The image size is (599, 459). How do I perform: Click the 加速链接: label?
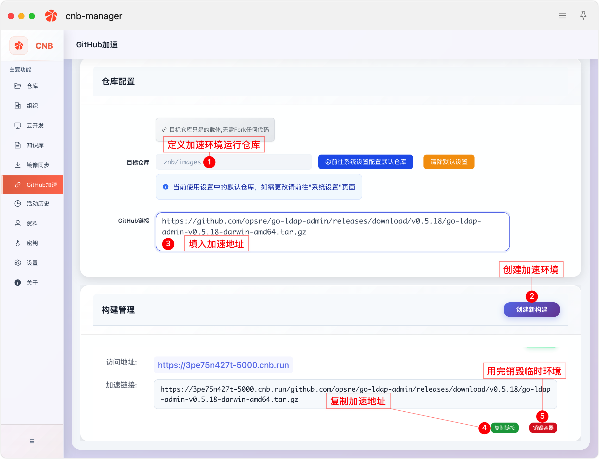tap(121, 385)
